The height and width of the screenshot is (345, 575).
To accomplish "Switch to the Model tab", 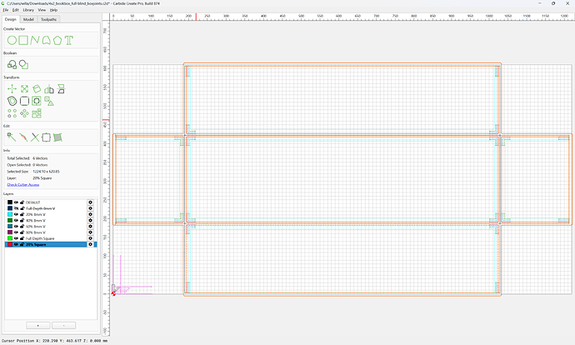I will [x=28, y=19].
